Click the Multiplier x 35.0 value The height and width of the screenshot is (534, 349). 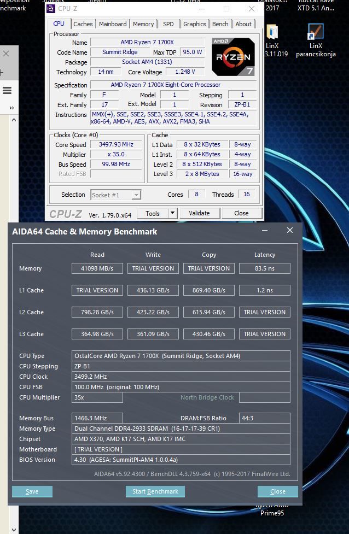click(116, 154)
